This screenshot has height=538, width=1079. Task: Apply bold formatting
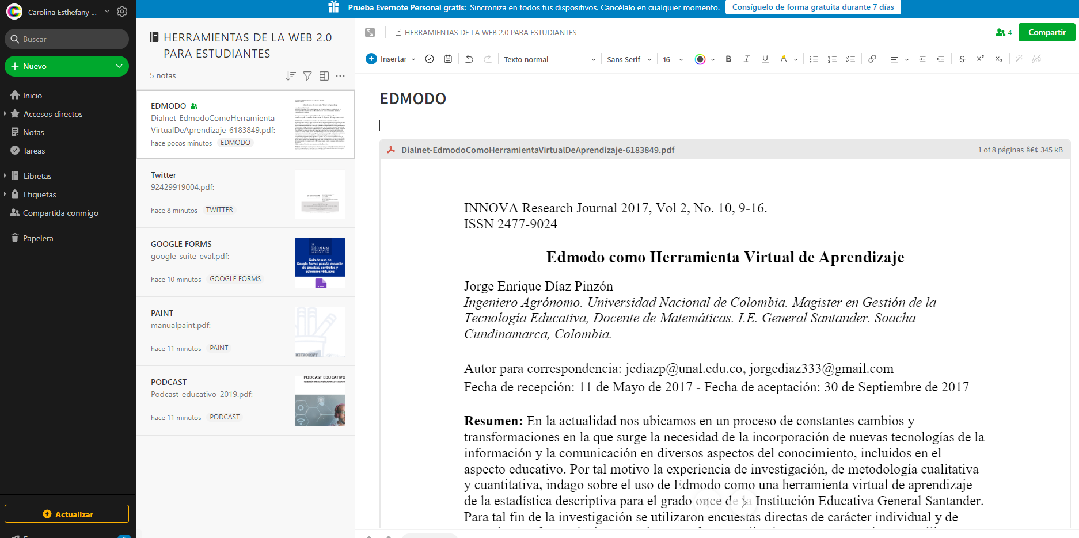coord(728,59)
